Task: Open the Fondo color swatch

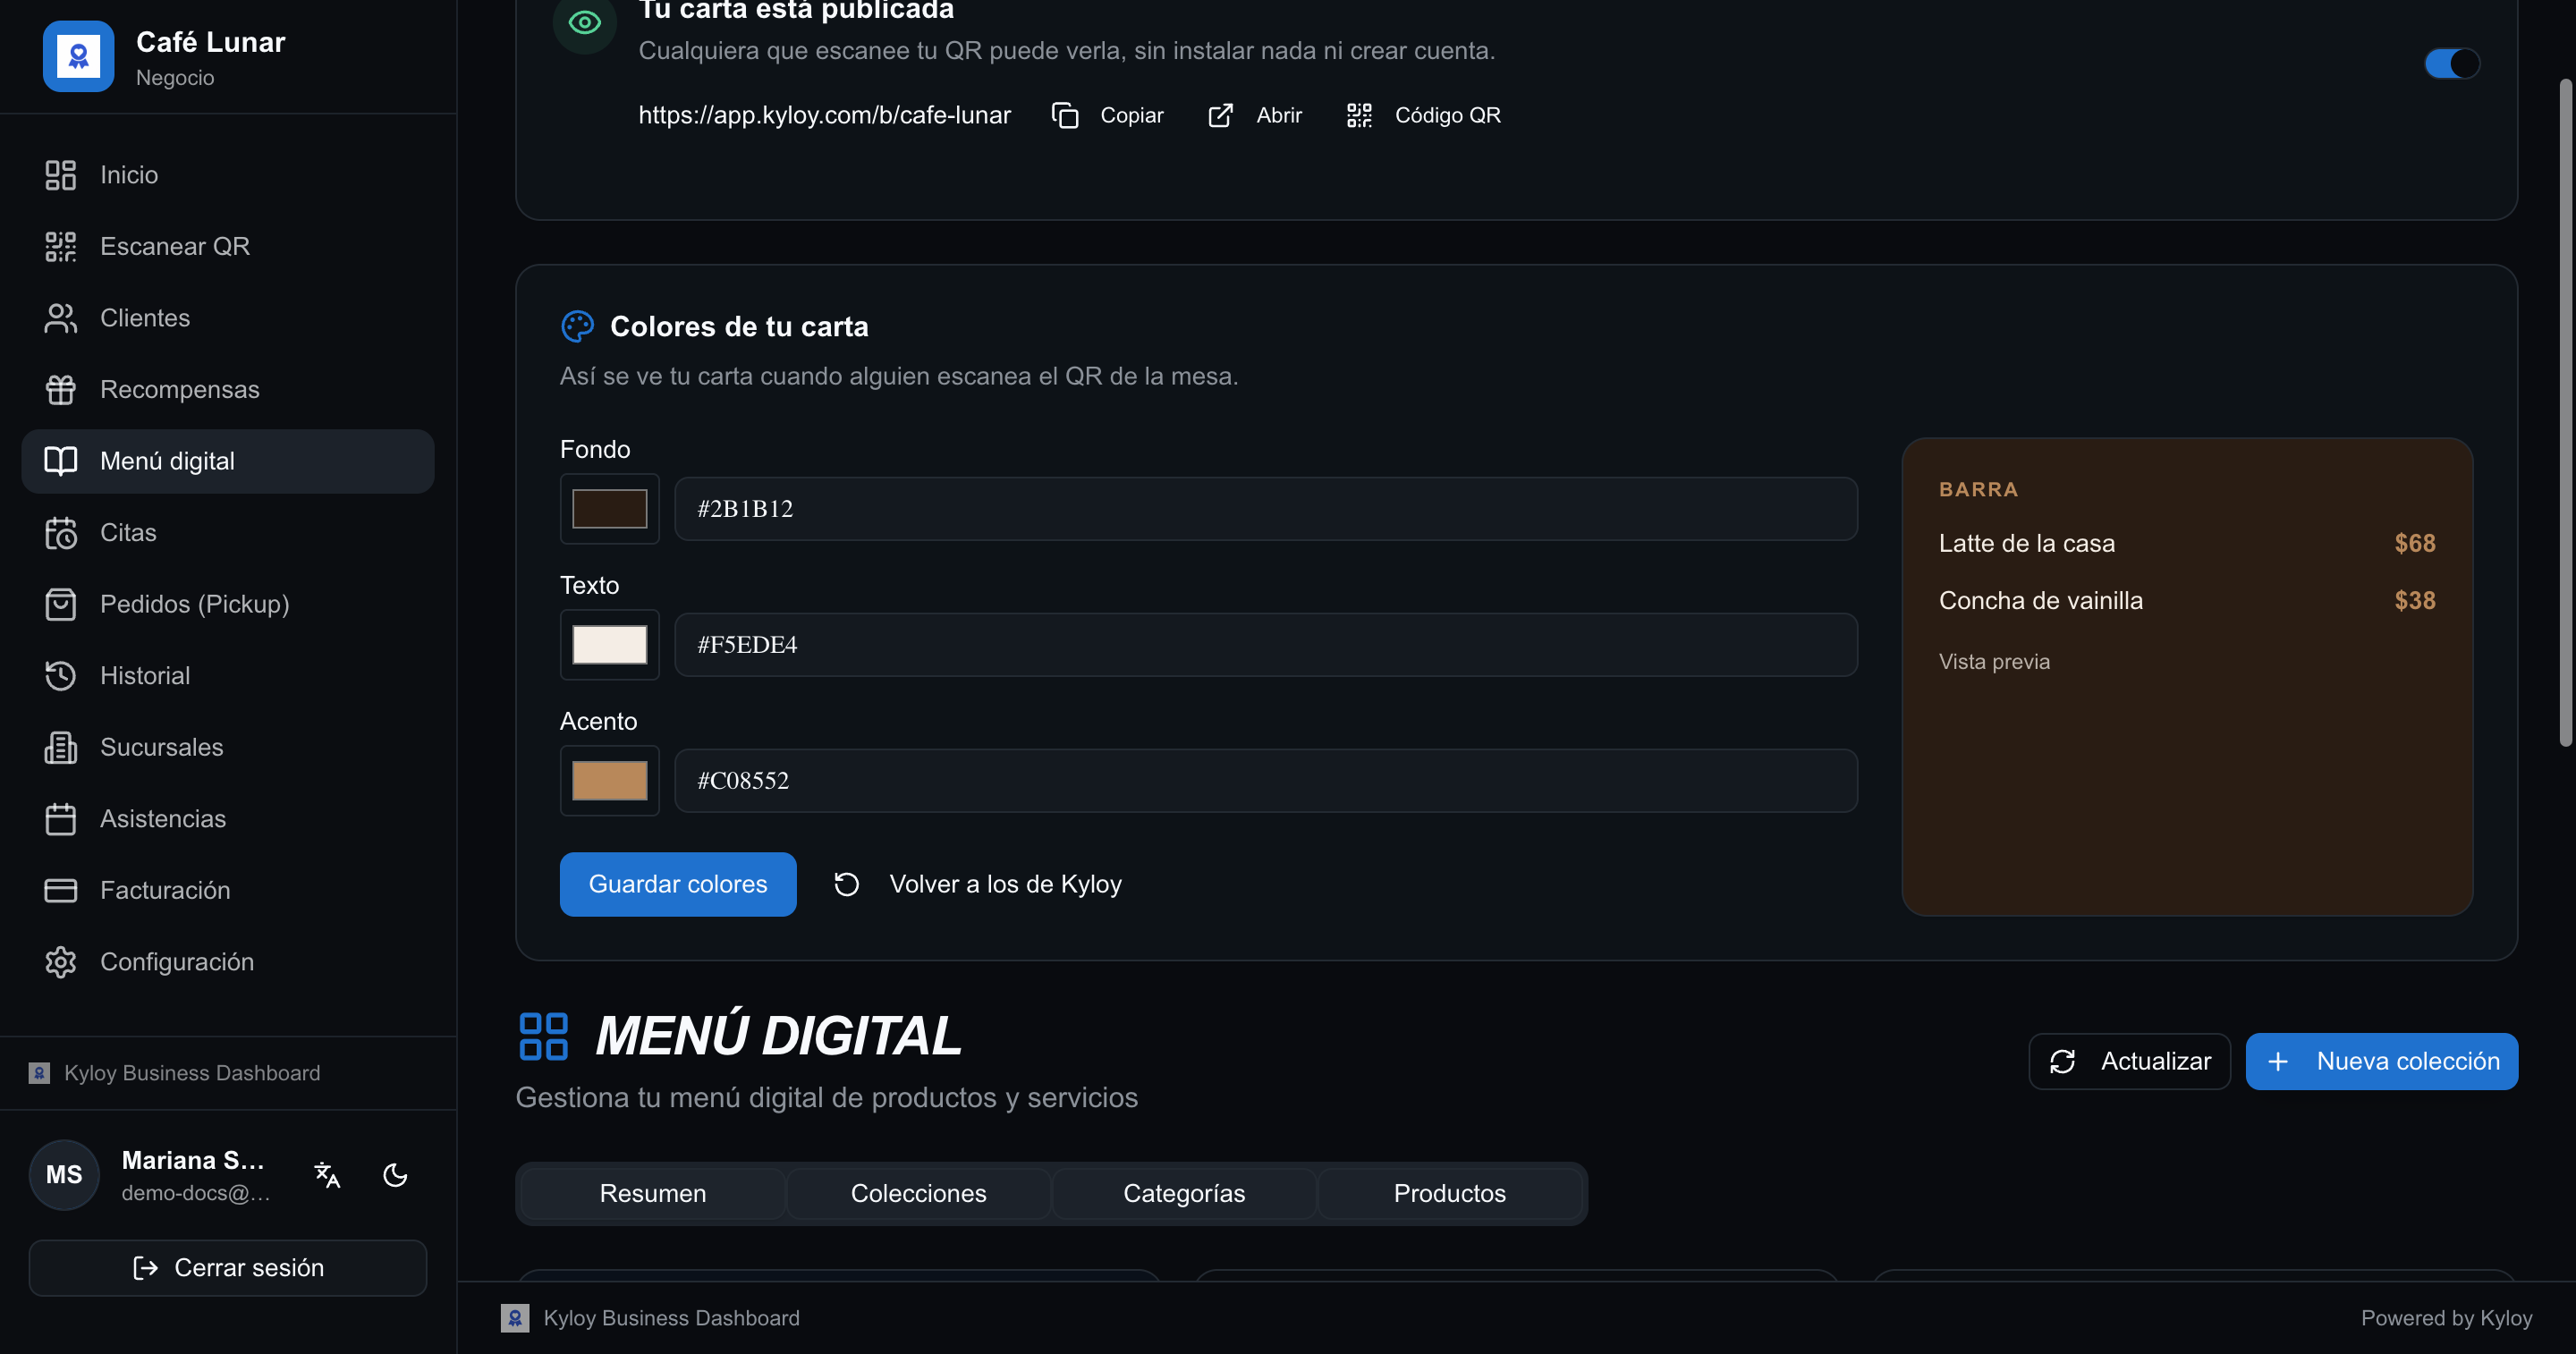Action: (x=609, y=509)
